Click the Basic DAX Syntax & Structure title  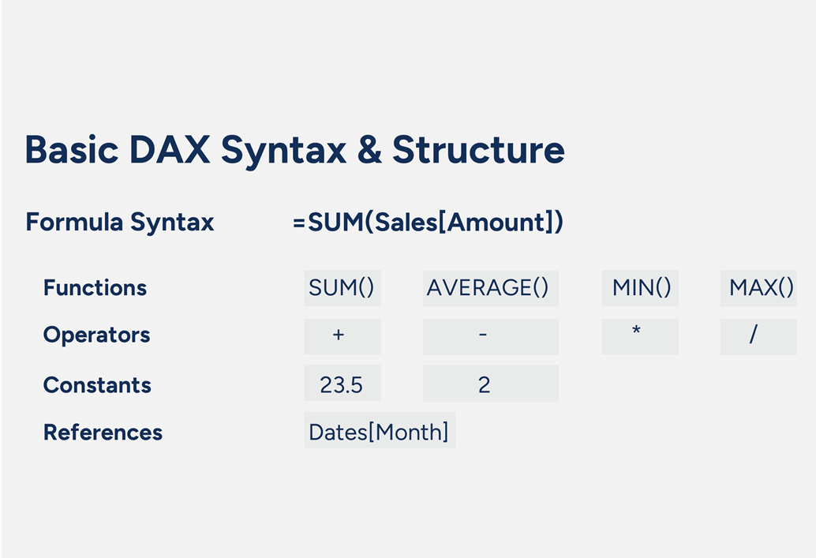coord(294,149)
